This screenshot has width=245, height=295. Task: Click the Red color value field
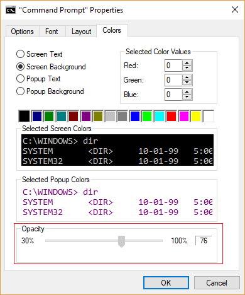[173, 66]
